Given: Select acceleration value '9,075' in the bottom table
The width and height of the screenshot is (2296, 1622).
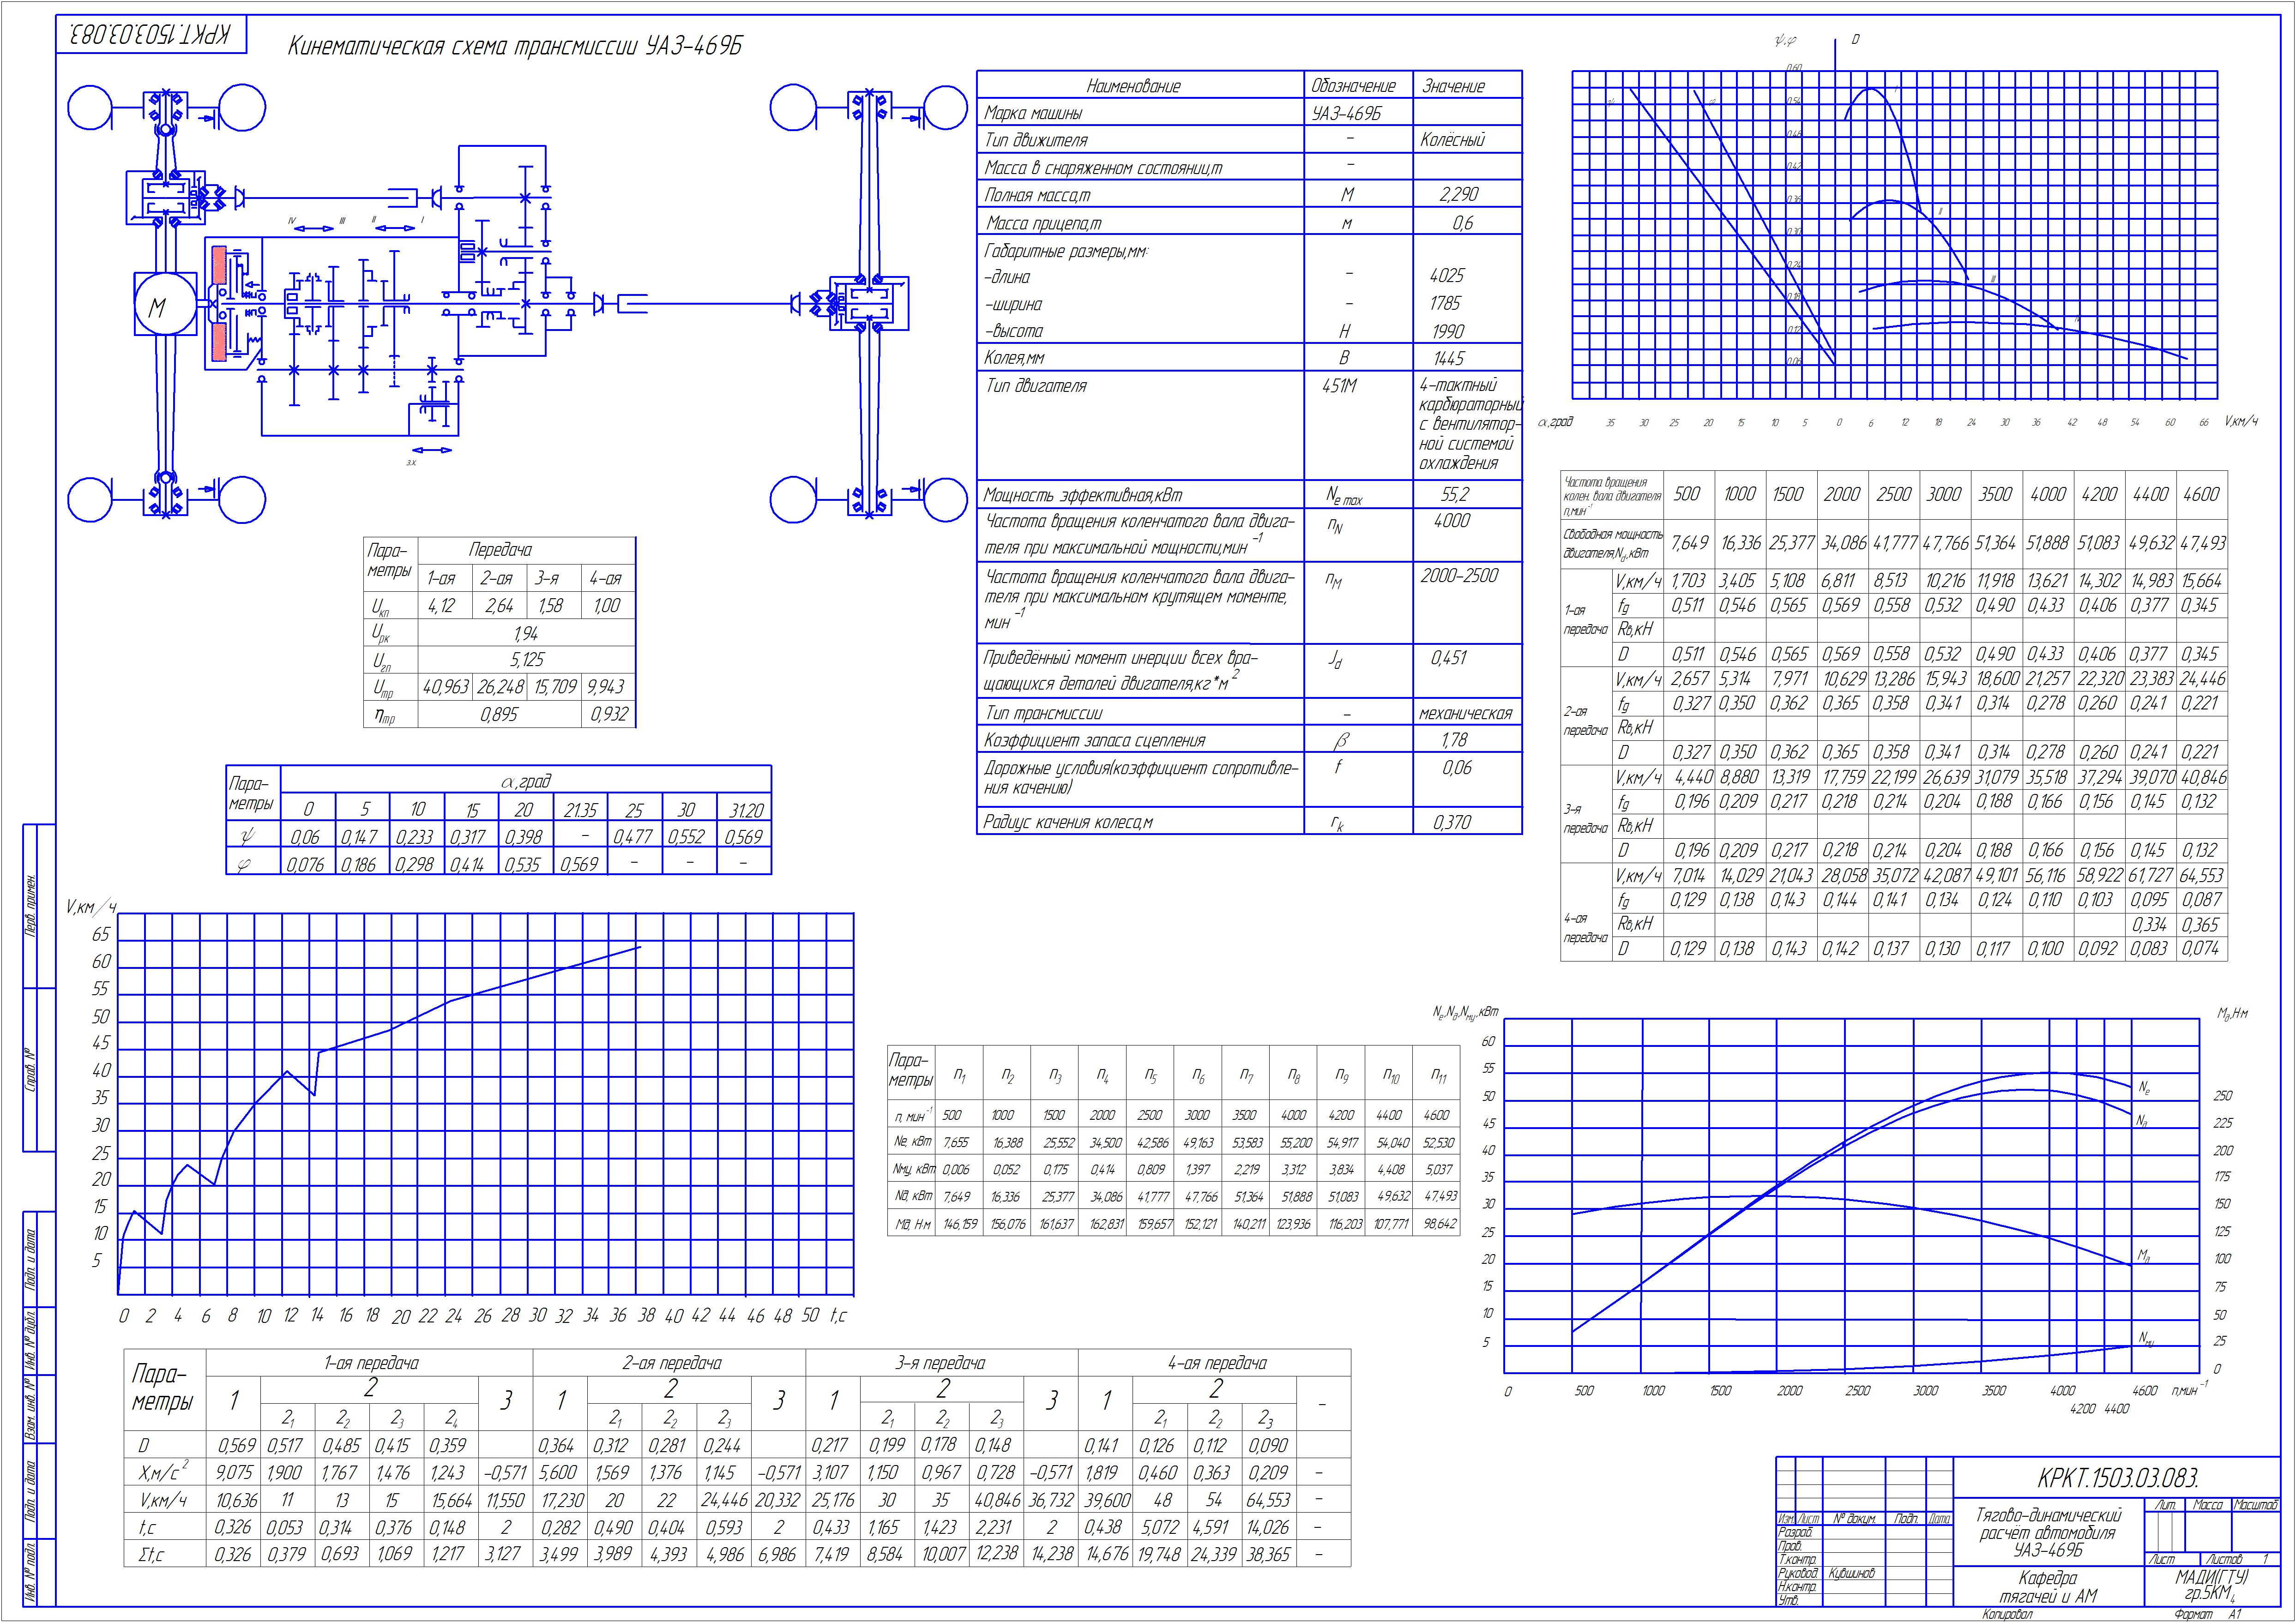Looking at the screenshot, I should [x=234, y=1473].
